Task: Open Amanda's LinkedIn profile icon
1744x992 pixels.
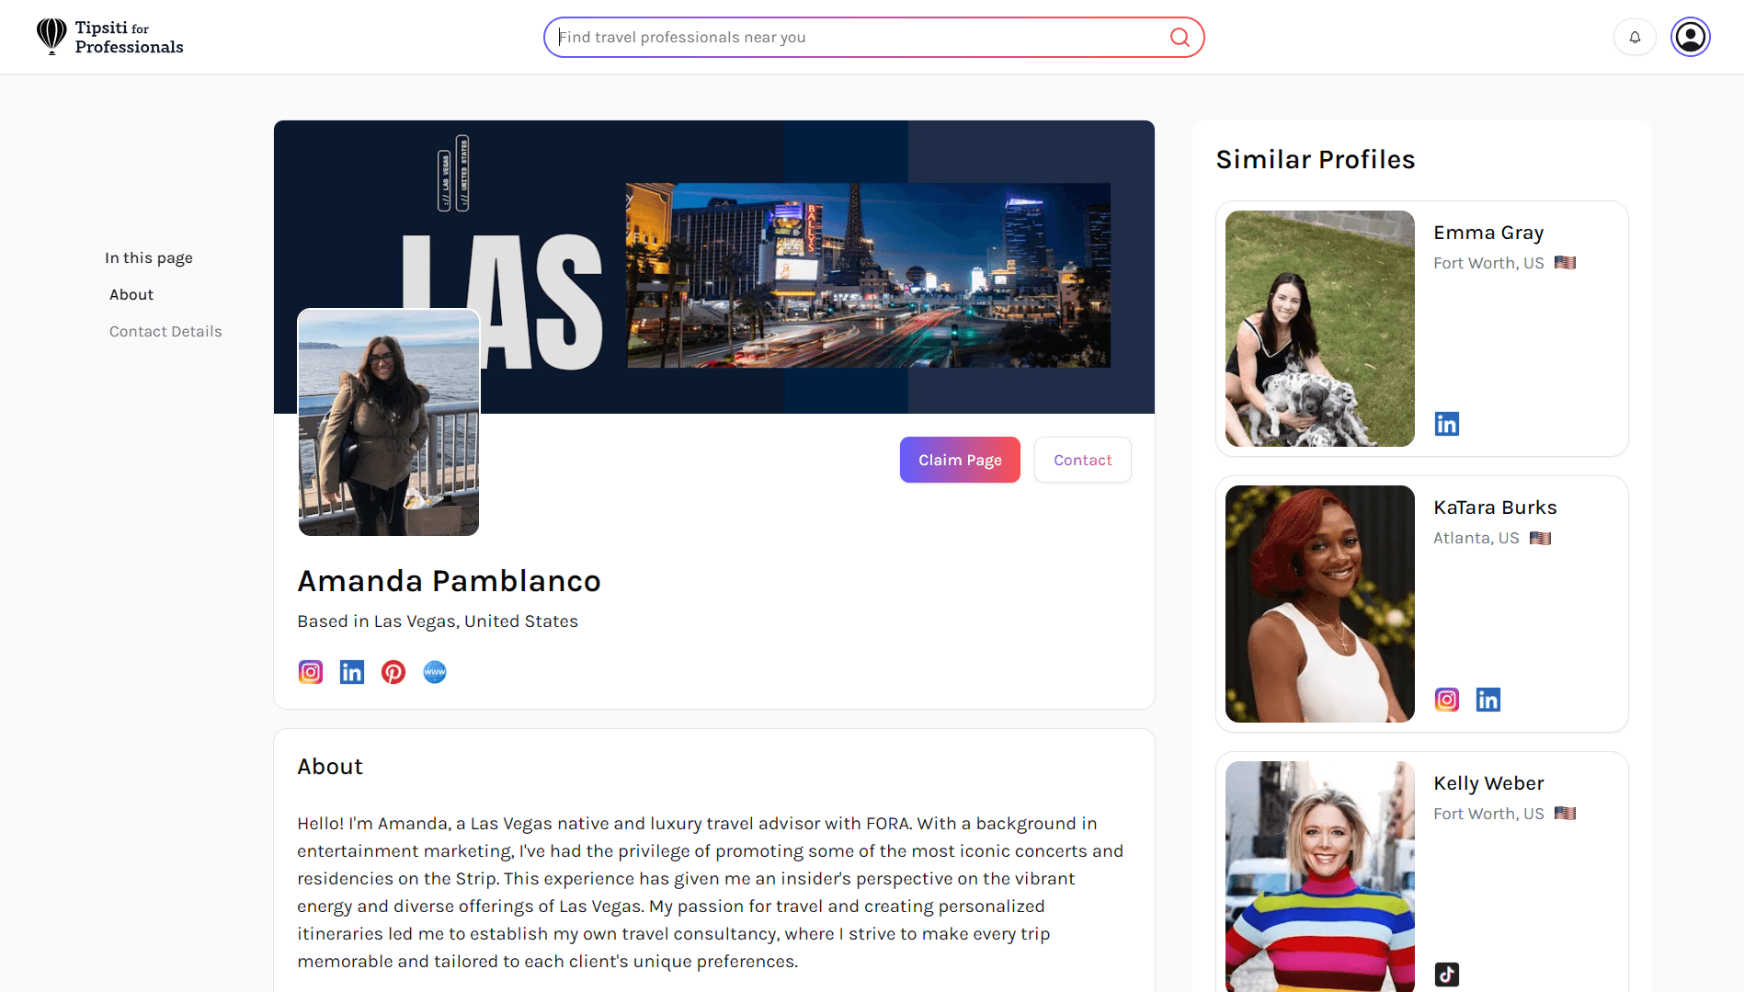Action: (x=352, y=672)
